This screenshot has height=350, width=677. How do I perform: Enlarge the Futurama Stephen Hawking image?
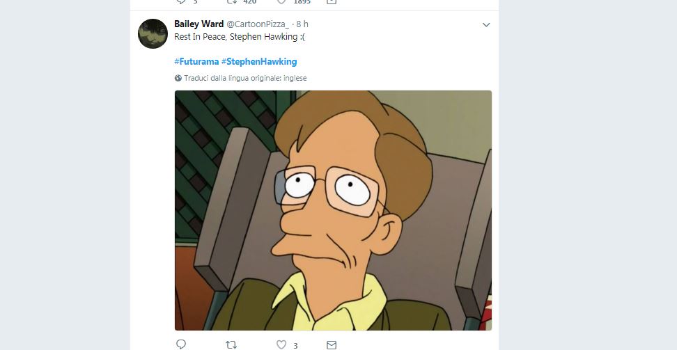333,209
